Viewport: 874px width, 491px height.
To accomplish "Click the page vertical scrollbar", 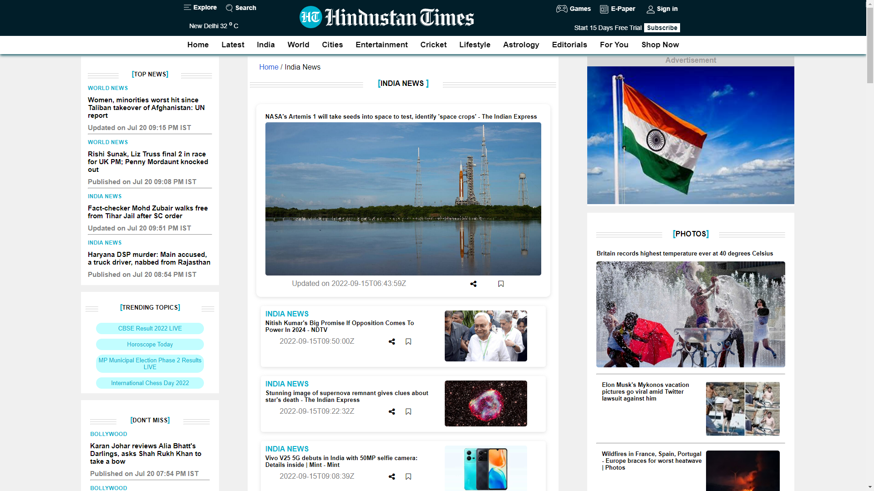I will pos(869,45).
